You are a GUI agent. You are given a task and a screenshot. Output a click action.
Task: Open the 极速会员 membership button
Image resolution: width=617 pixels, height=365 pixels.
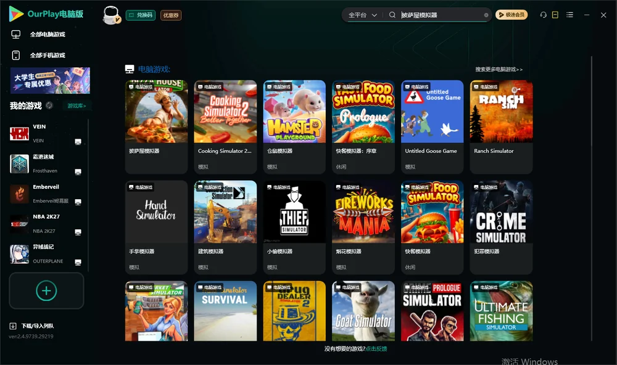click(511, 15)
